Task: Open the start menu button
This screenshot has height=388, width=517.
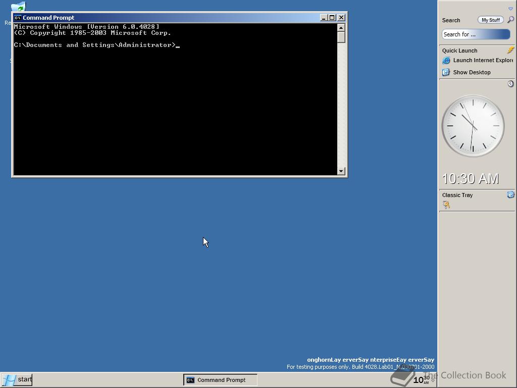Action: [x=17, y=380]
